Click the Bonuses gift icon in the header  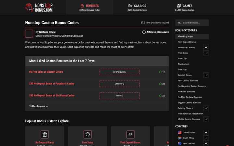(x=82, y=6)
